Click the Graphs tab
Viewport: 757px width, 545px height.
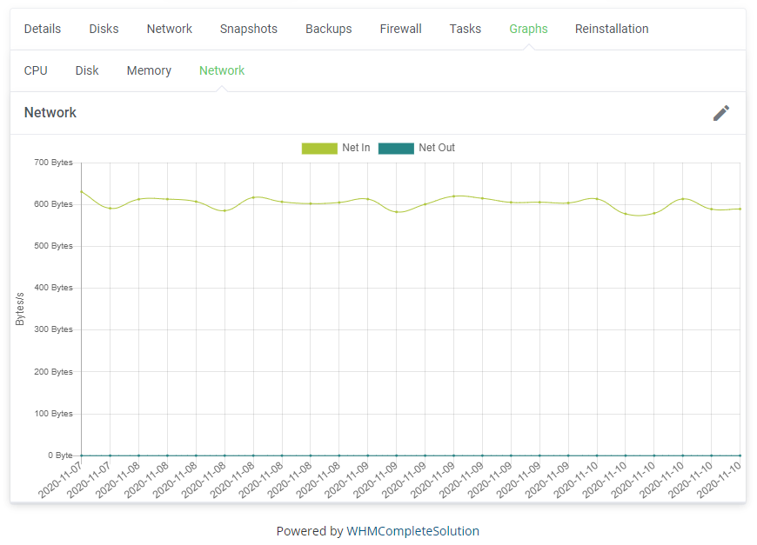(528, 29)
